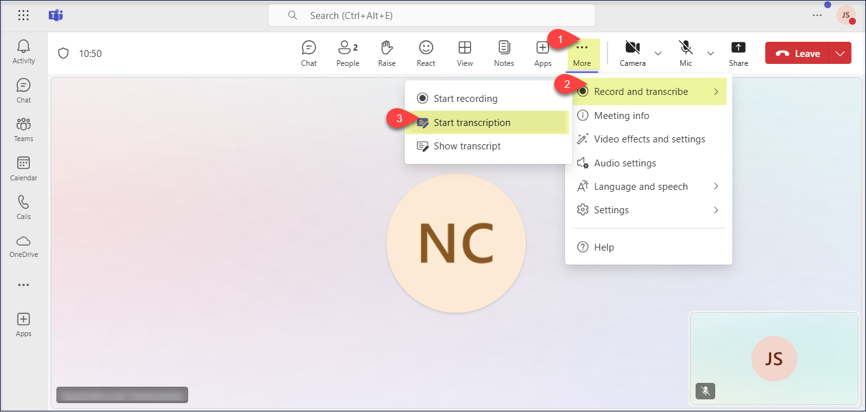Open the React emoji menu
This screenshot has width=866, height=412.
click(x=426, y=53)
